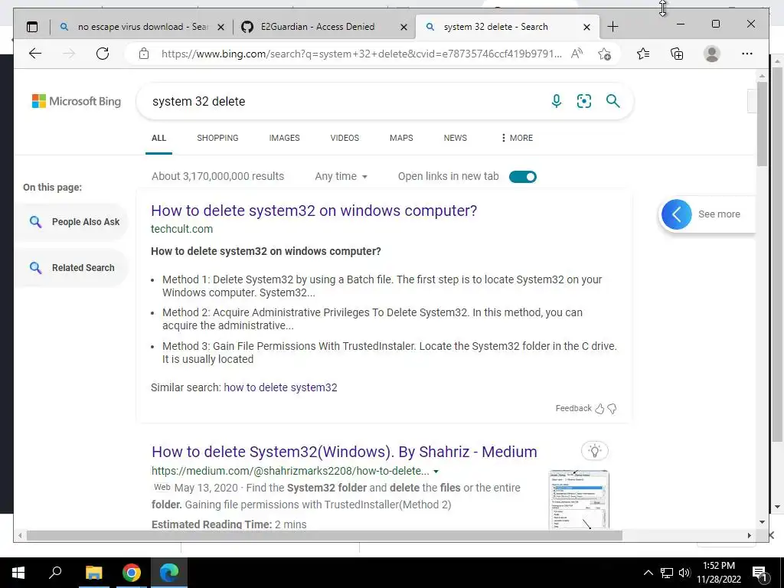Open the Favorites list icon
Screen dimensions: 784x588
tap(643, 54)
